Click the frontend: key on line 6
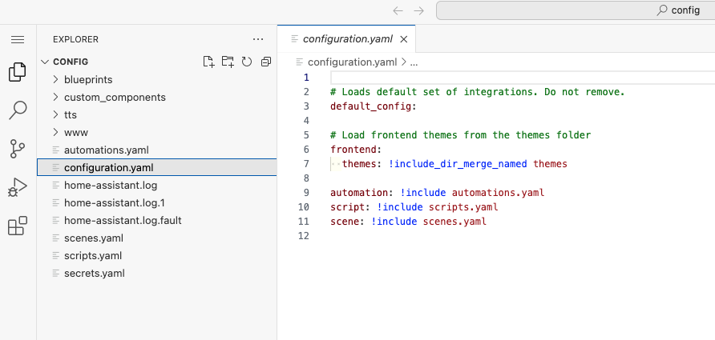The height and width of the screenshot is (340, 715). pos(356,150)
